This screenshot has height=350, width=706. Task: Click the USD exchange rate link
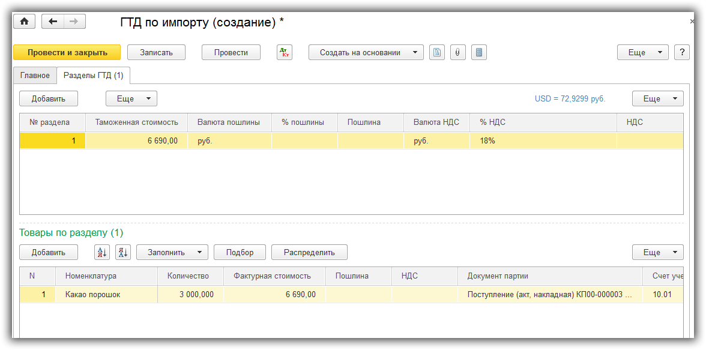pyautogui.click(x=570, y=99)
